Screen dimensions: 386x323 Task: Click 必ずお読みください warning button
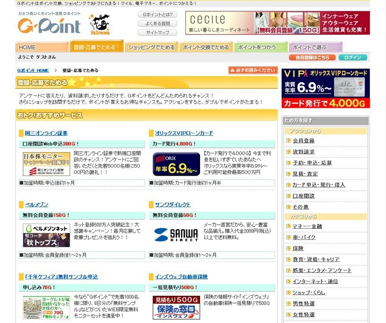pyautogui.click(x=253, y=70)
